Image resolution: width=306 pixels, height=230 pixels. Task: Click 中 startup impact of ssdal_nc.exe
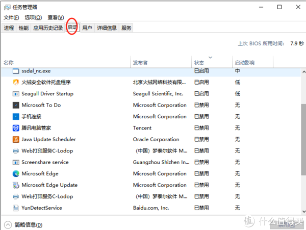point(238,71)
